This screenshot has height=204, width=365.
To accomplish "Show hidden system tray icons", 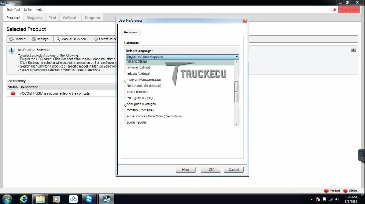I will click(311, 199).
